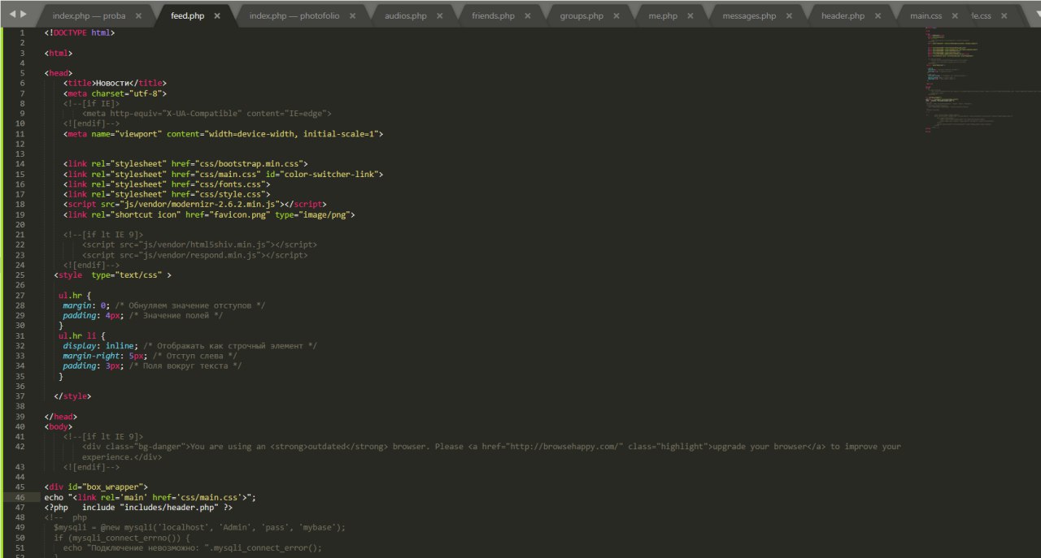This screenshot has height=558, width=1041.
Task: Open the index.php — photofolio tab
Action: coord(294,16)
